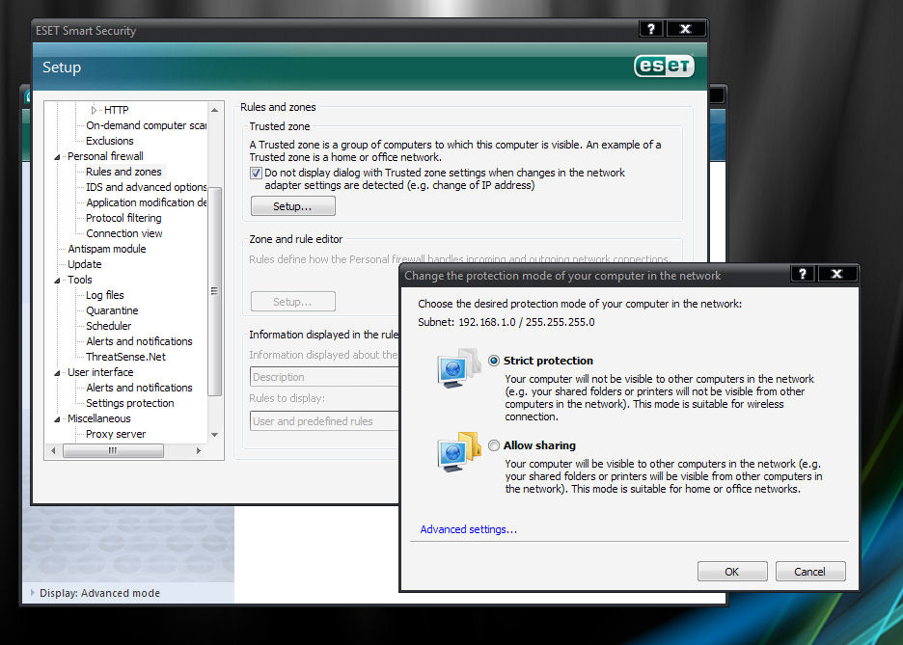Click Setup button in Trusted zone section
The height and width of the screenshot is (645, 903).
pyautogui.click(x=292, y=206)
